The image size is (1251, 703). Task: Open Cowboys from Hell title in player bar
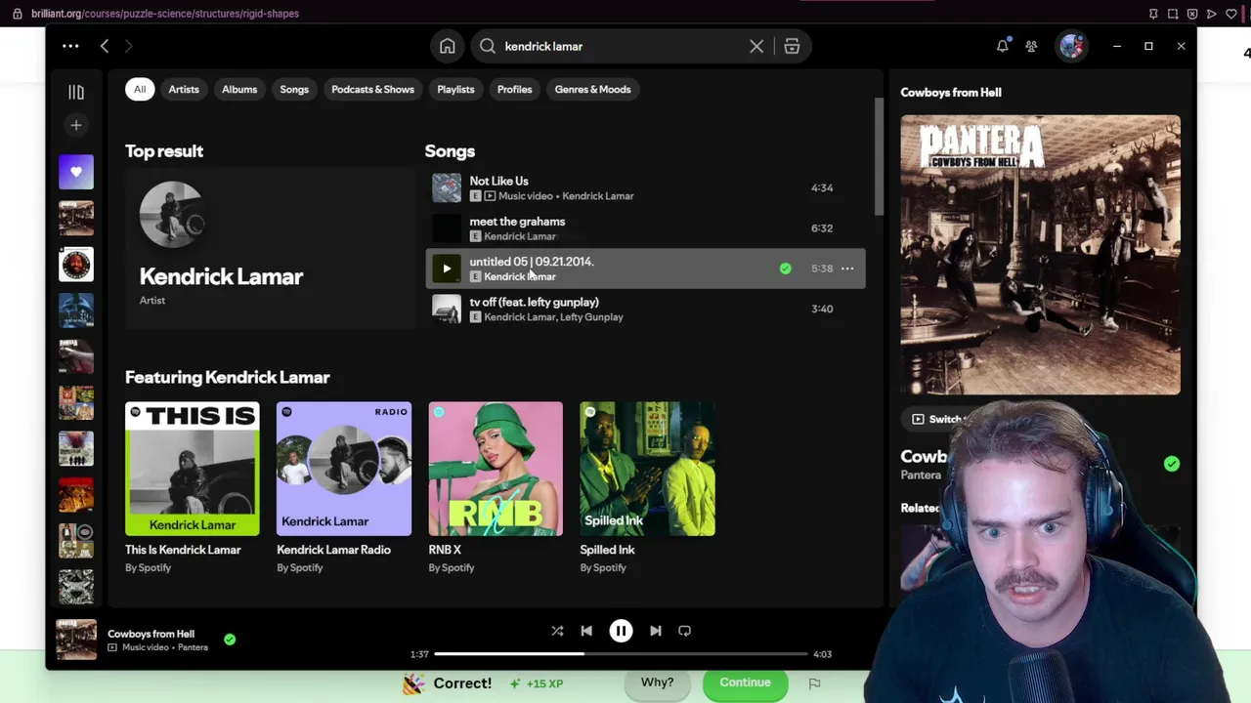(x=151, y=634)
